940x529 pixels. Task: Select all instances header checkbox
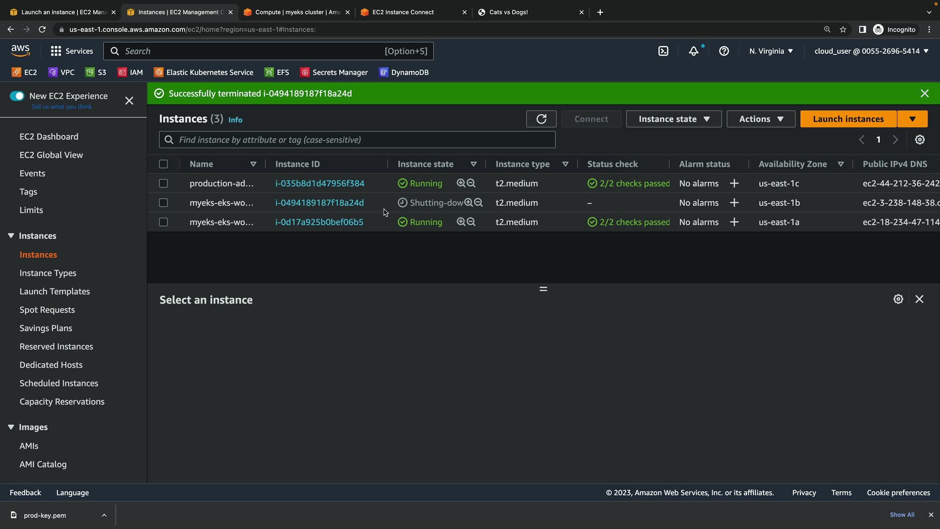[164, 164]
